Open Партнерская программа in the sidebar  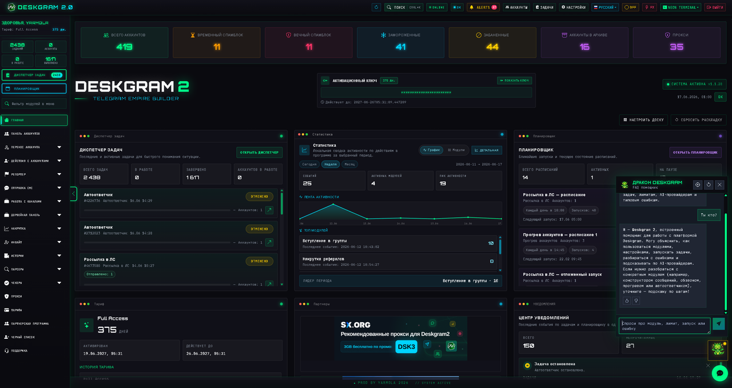point(34,323)
